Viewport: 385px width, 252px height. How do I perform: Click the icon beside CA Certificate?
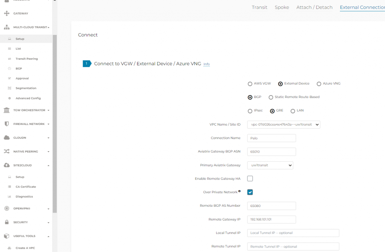9,187
